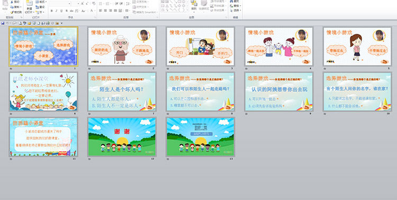Toggle Bold text formatting

[x=51, y=11]
